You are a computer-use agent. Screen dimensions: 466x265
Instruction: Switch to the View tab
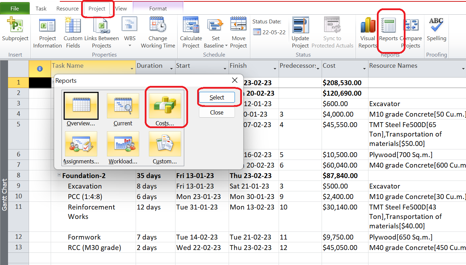121,9
